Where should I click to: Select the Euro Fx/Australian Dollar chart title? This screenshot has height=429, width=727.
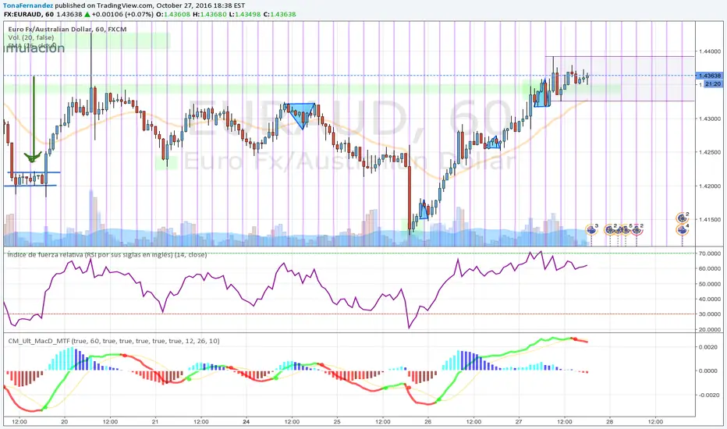tap(67, 29)
